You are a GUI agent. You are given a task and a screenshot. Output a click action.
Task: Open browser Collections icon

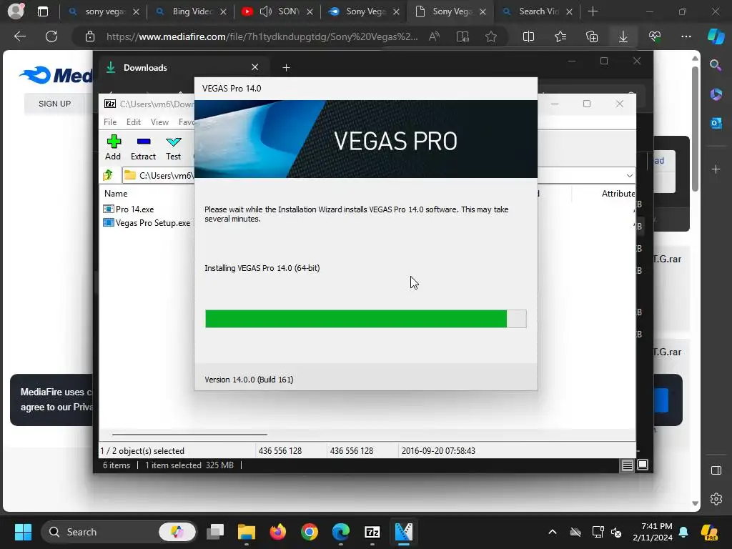(591, 36)
